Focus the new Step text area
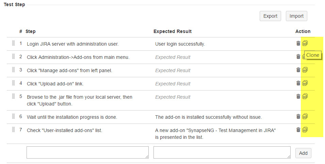325x164 pixels. (x=87, y=152)
